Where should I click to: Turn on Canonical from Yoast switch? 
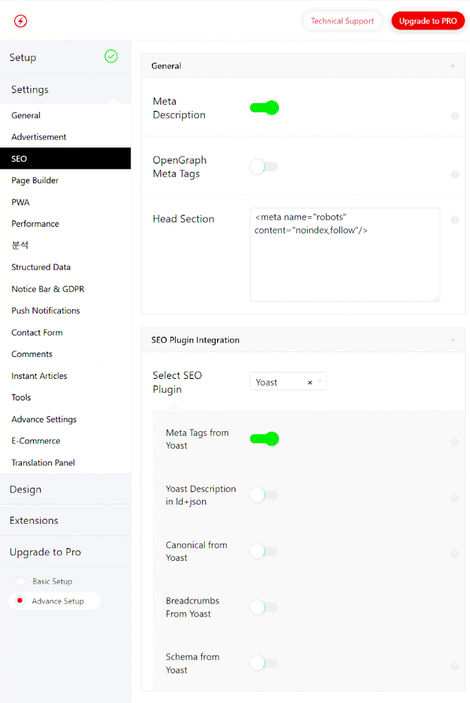click(x=265, y=551)
